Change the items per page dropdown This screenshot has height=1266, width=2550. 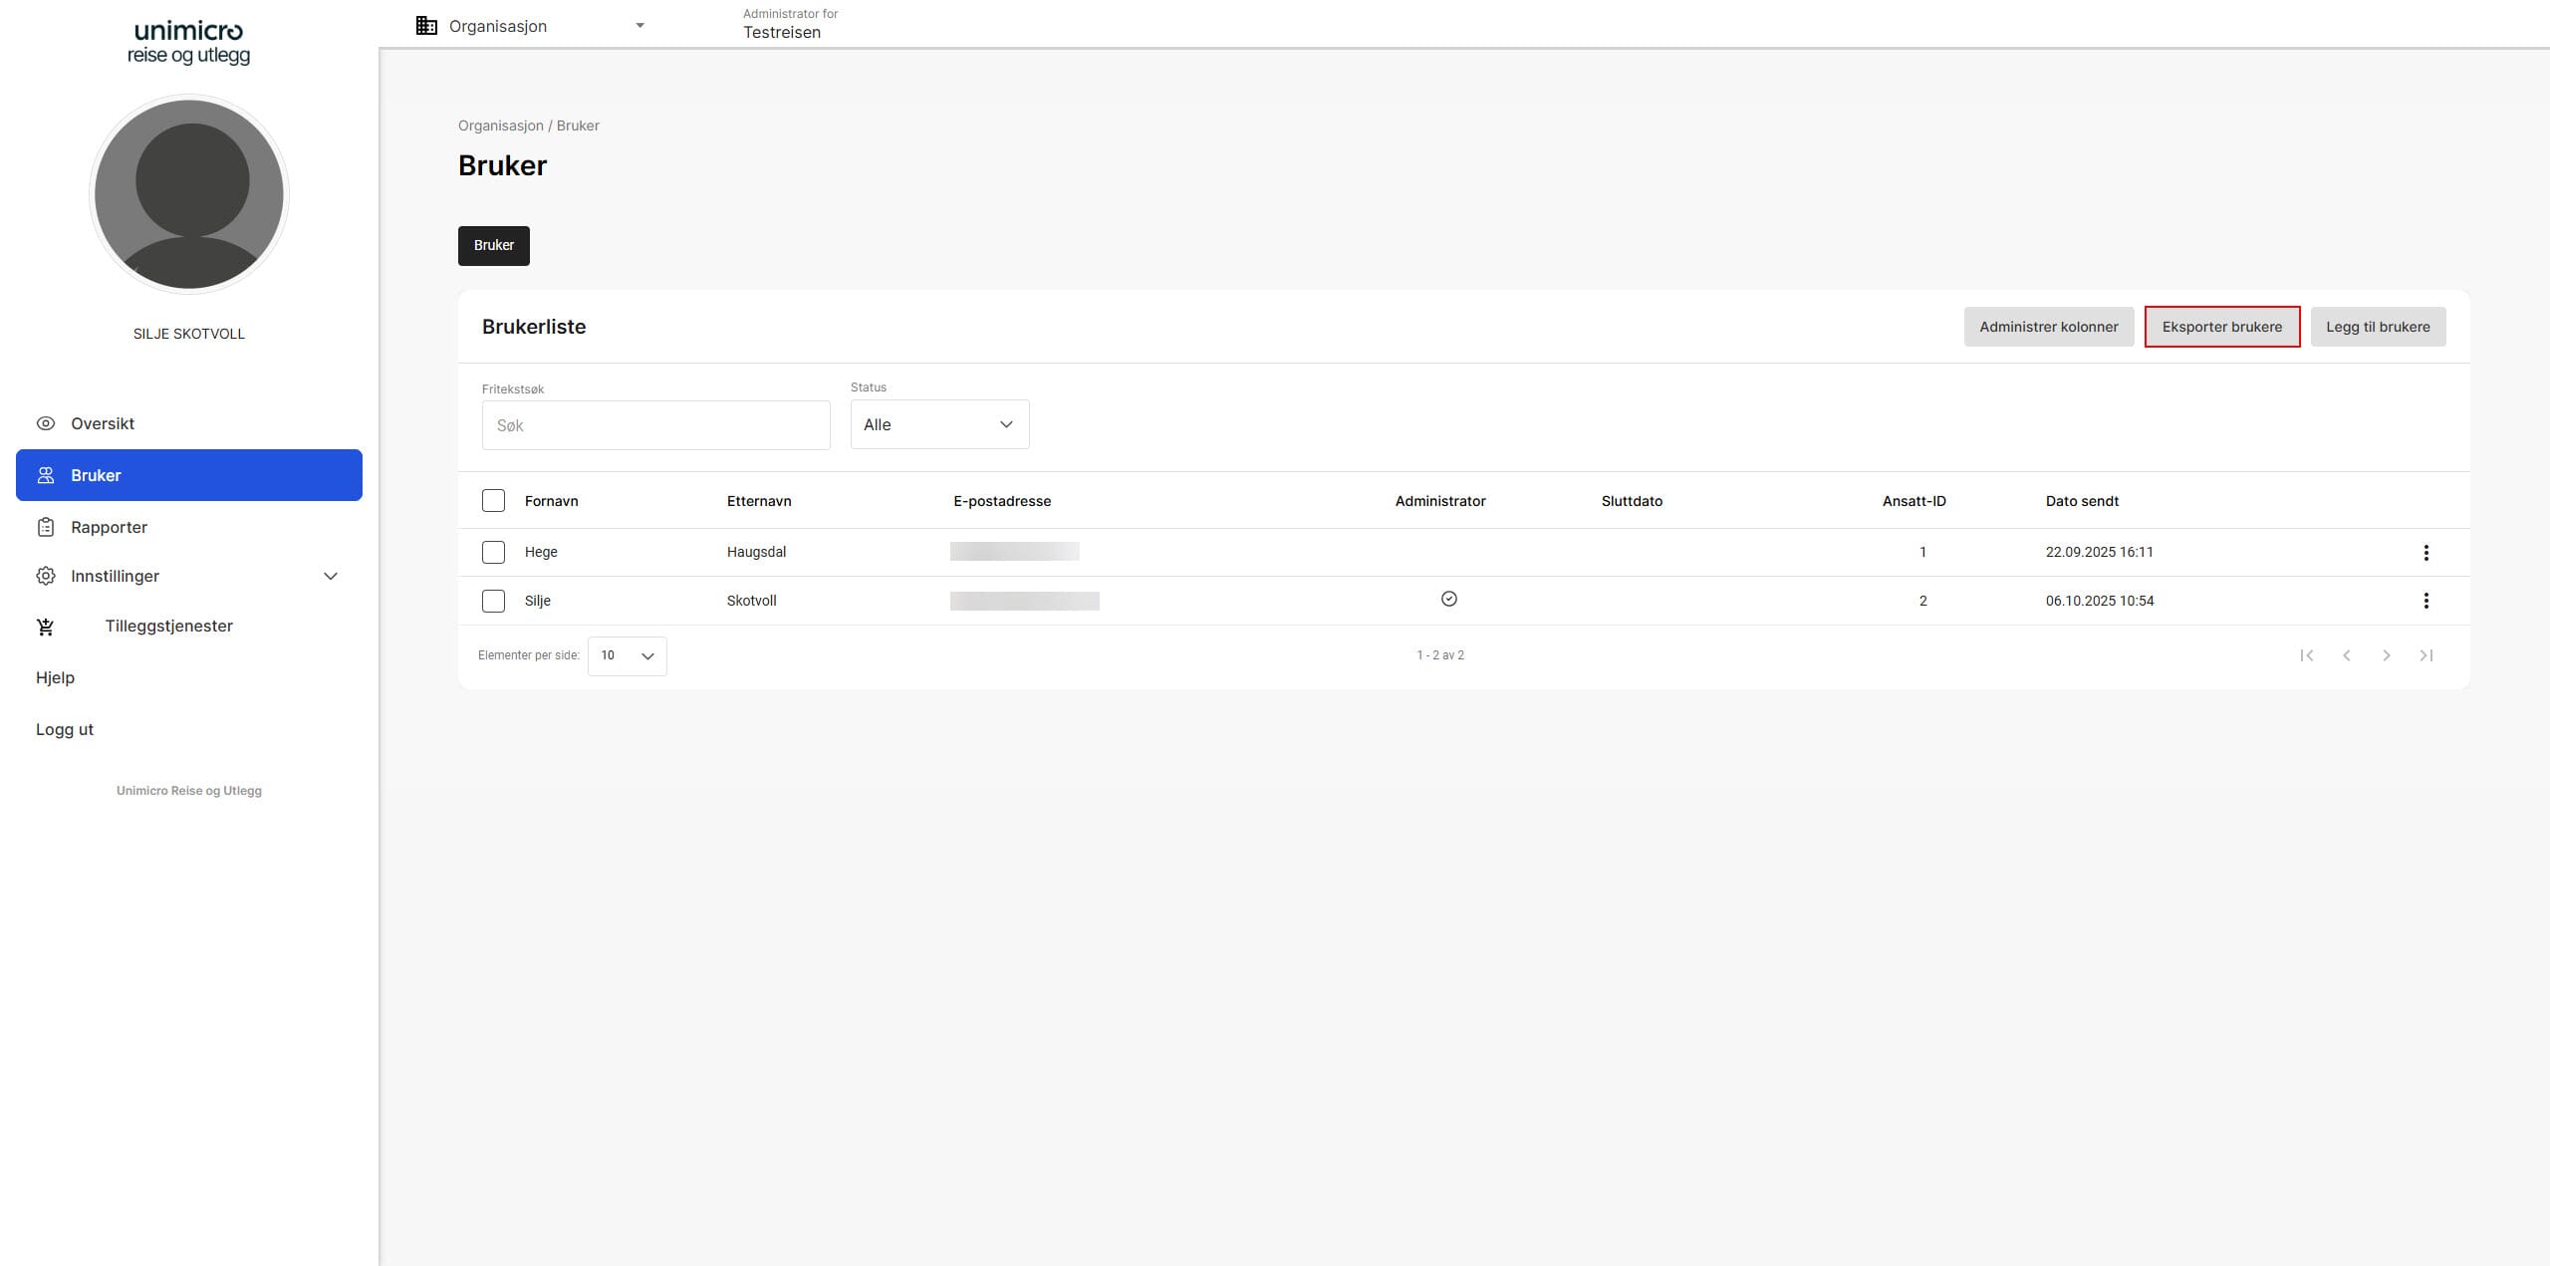click(627, 655)
